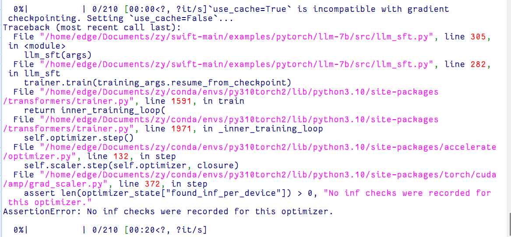The height and width of the screenshot is (237, 511).
Task: Click the "return inner_training_loop(" code line
Action: [95, 110]
